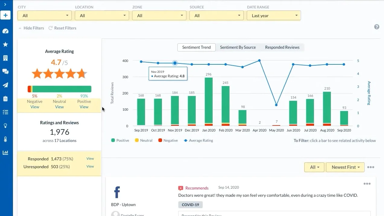
Task: Open the three-dots menu on the review card
Action: pyautogui.click(x=367, y=184)
